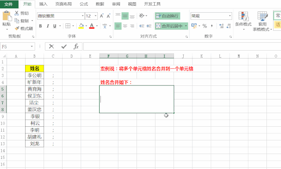Switch to Formulas (公式) tab
Image resolution: width=281 pixels, height=169 pixels.
coord(84,4)
